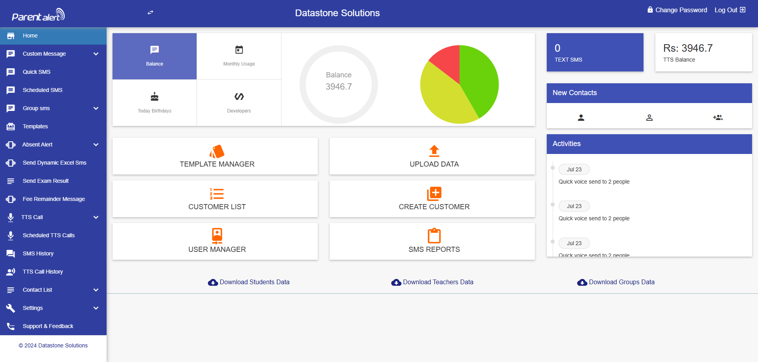758x362 pixels.
Task: Select the Monthly Usage tab label
Action: pyautogui.click(x=239, y=64)
